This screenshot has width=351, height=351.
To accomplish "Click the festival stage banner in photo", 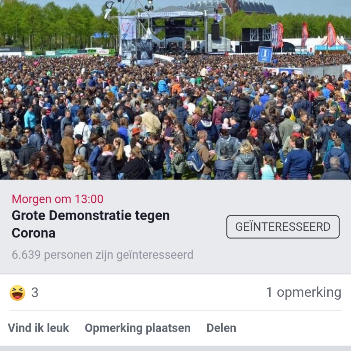I will tap(172, 14).
